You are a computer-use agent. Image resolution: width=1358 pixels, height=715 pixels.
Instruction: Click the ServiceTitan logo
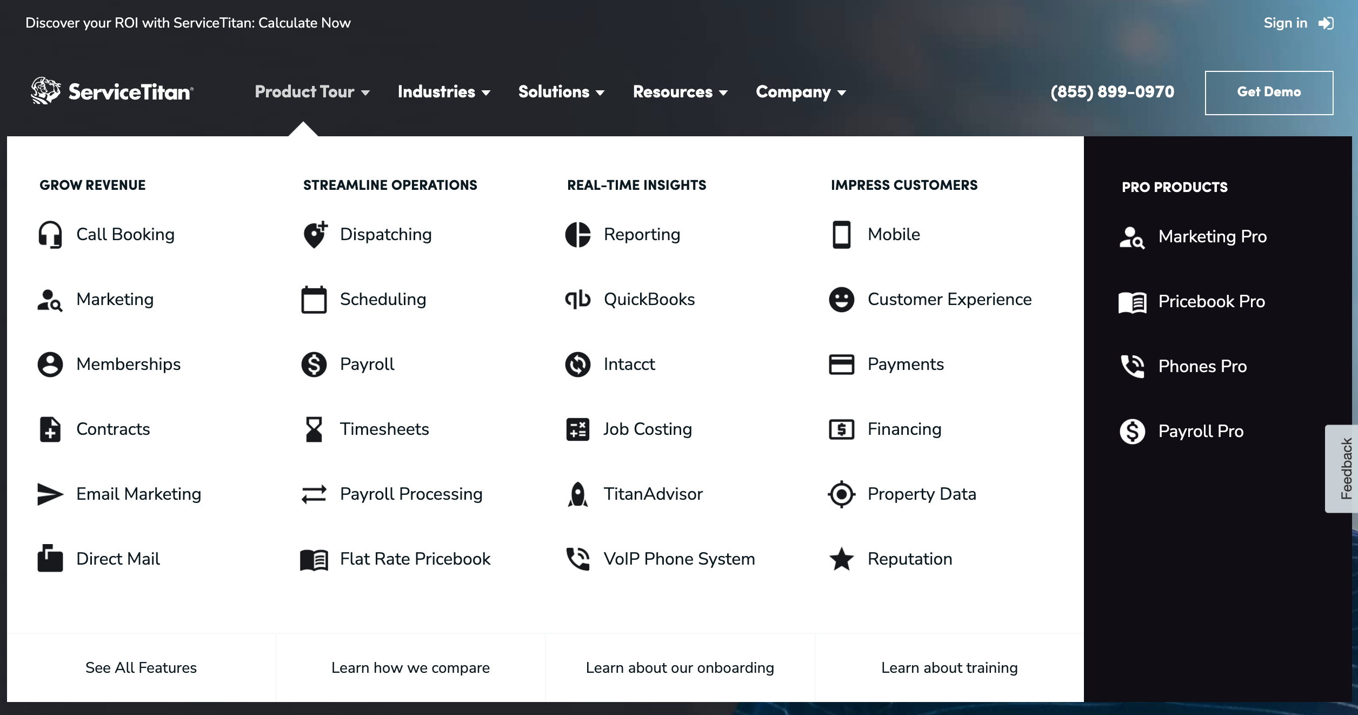(x=112, y=91)
